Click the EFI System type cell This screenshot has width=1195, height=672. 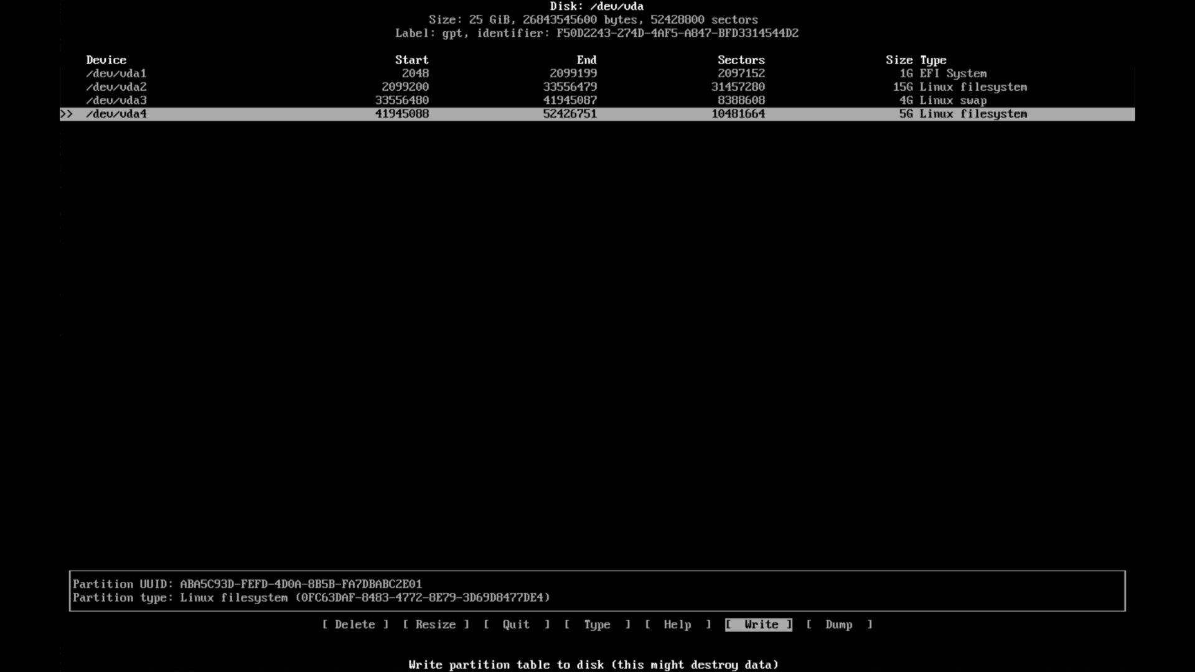point(954,73)
